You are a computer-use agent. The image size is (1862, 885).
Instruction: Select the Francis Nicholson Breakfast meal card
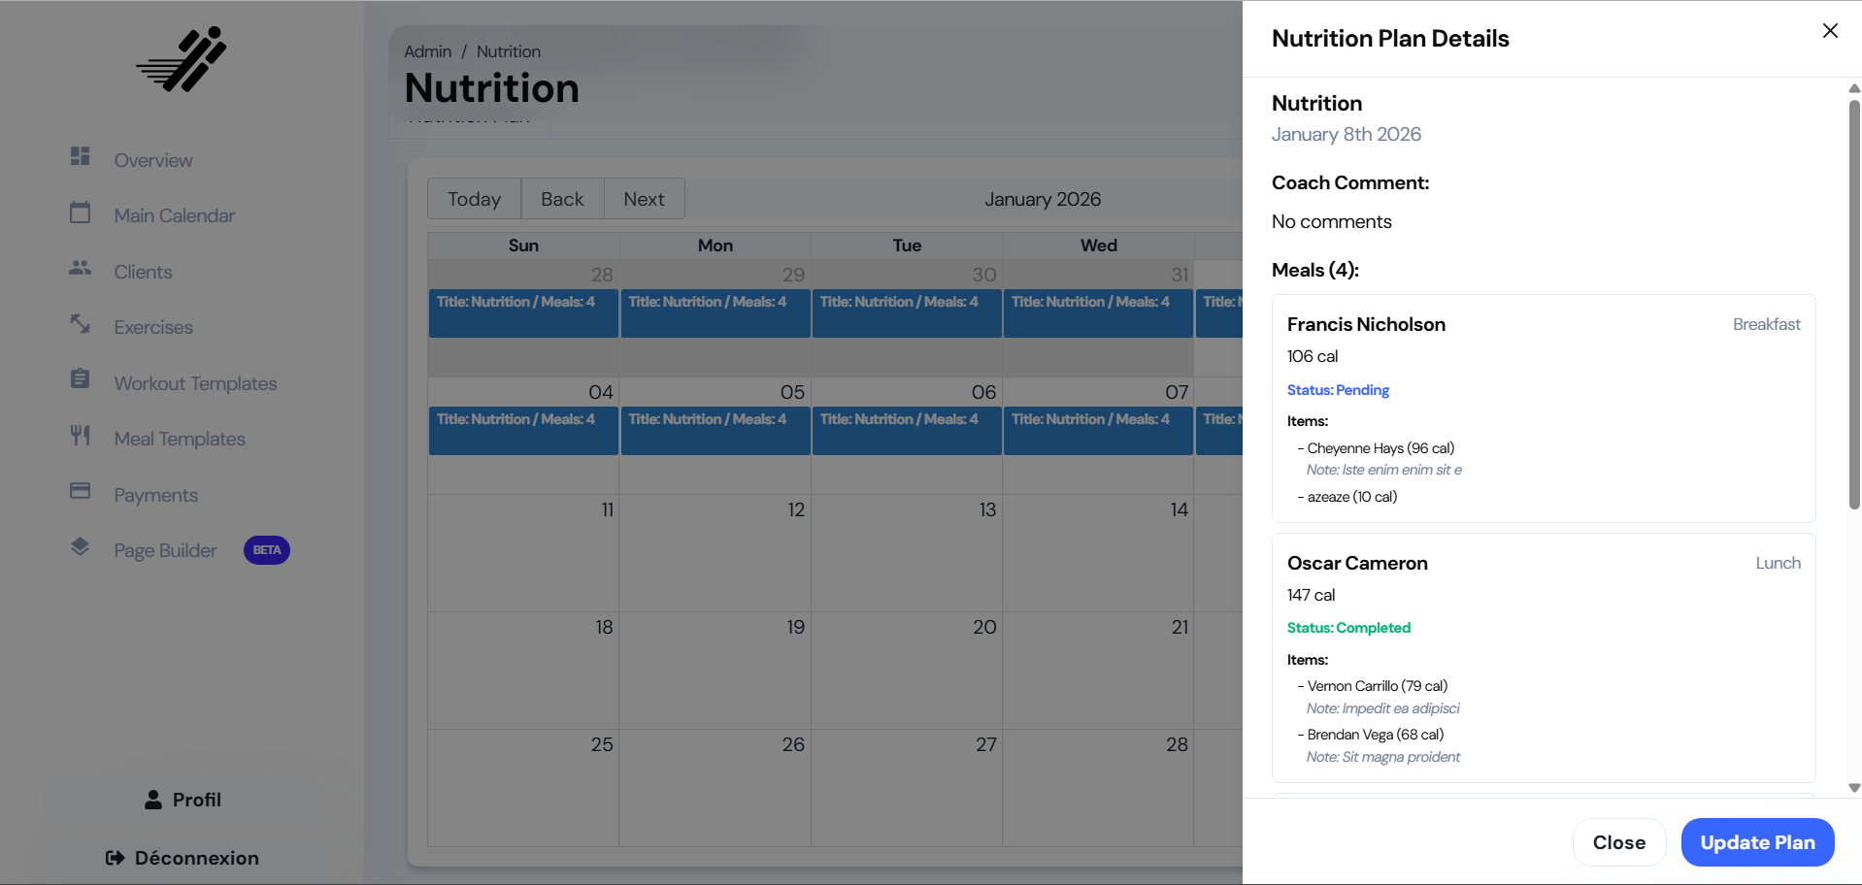pyautogui.click(x=1543, y=408)
